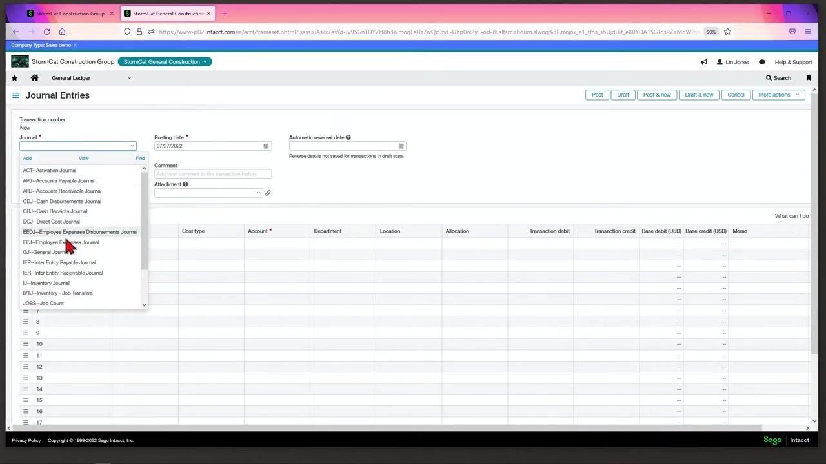Click the attachment paperclip icon
The height and width of the screenshot is (464, 826).
coord(268,193)
